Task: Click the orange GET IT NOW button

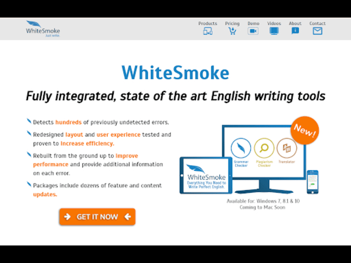Action: pos(97,216)
